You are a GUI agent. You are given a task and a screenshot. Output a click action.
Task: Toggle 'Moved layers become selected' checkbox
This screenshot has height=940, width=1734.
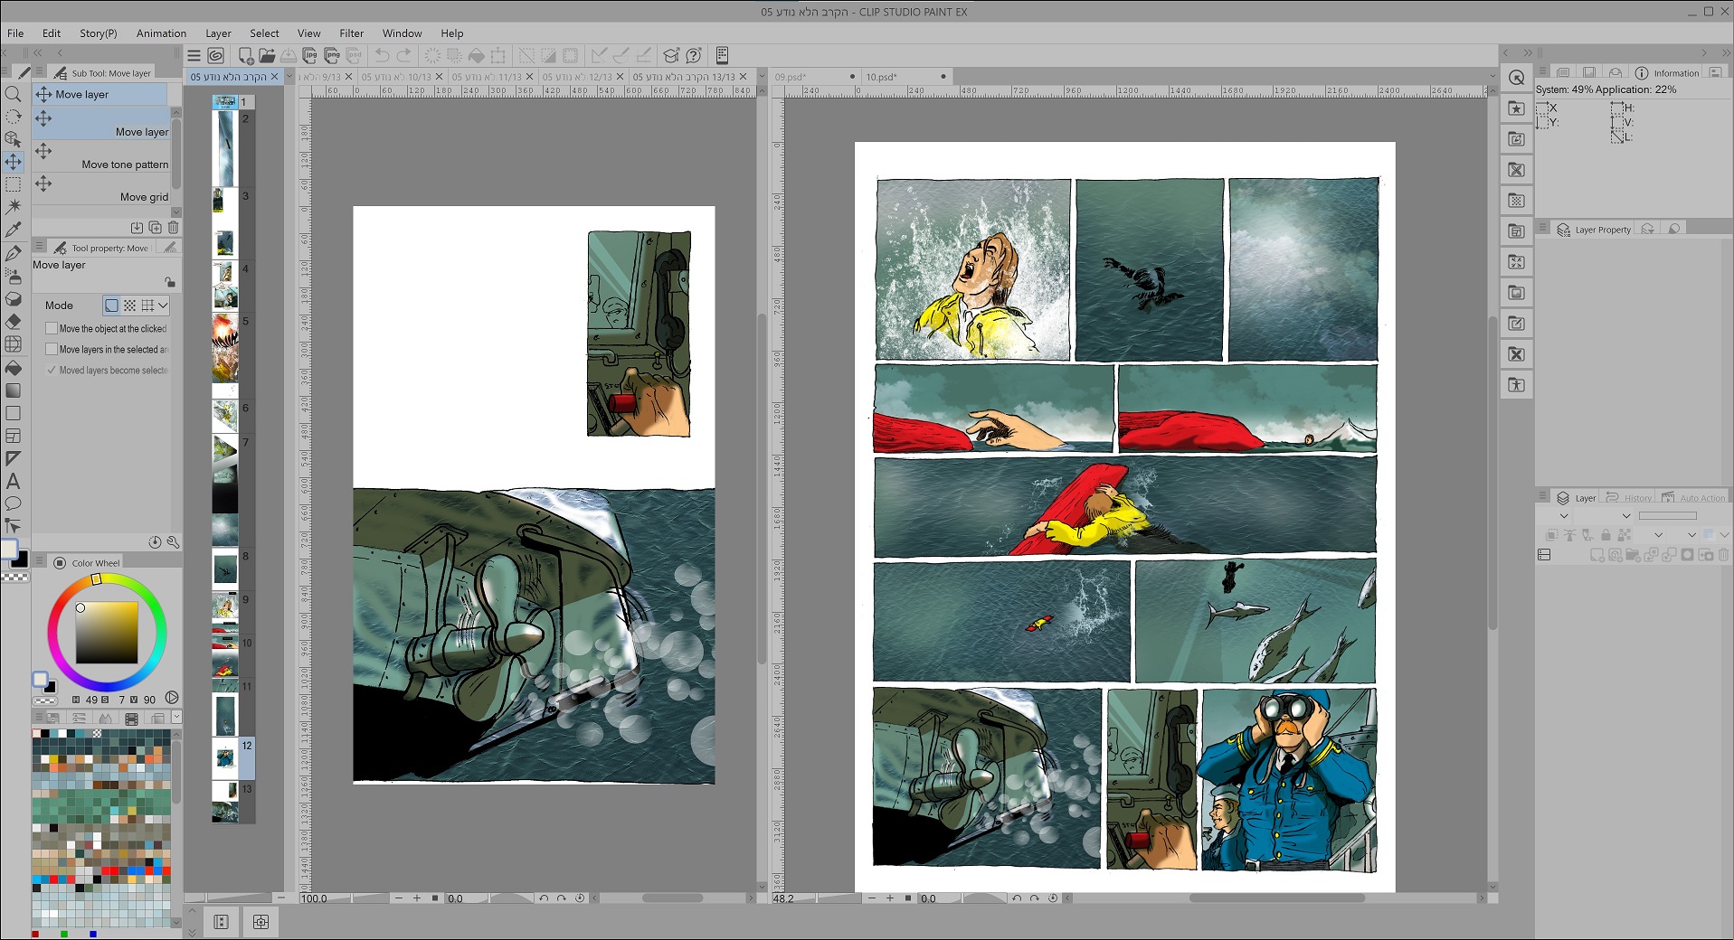[52, 371]
